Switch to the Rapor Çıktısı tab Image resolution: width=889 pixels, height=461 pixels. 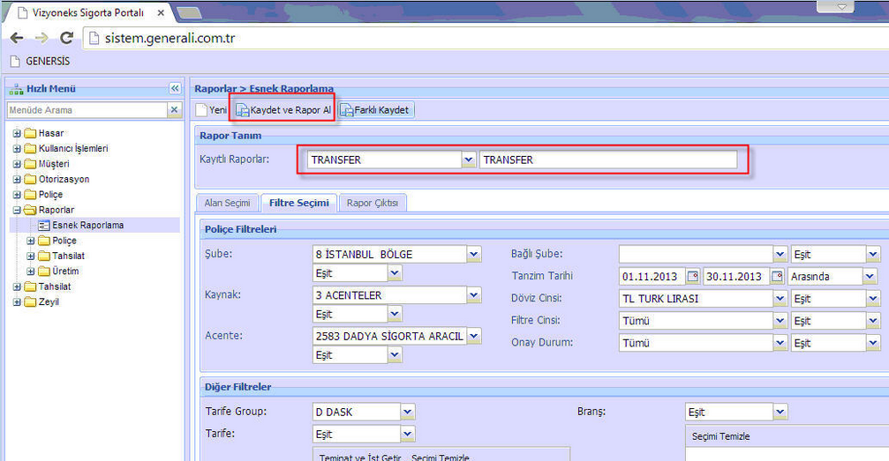pos(372,203)
